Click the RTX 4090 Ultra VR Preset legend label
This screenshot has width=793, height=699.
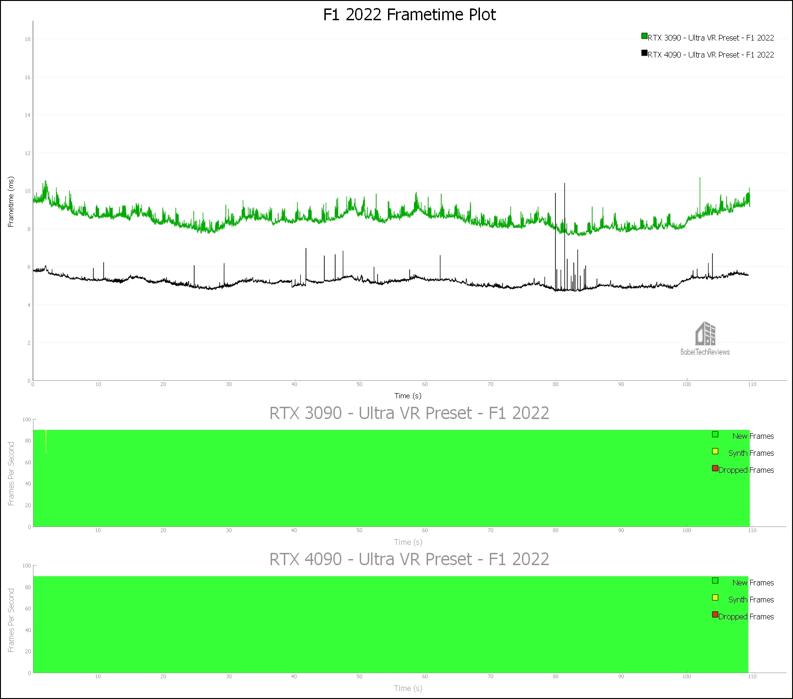(x=711, y=55)
